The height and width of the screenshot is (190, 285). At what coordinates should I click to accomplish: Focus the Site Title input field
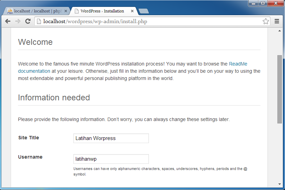tap(111, 138)
